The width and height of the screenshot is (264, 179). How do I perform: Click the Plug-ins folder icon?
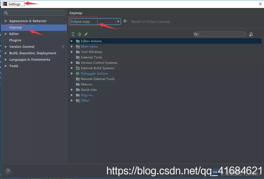click(78, 95)
